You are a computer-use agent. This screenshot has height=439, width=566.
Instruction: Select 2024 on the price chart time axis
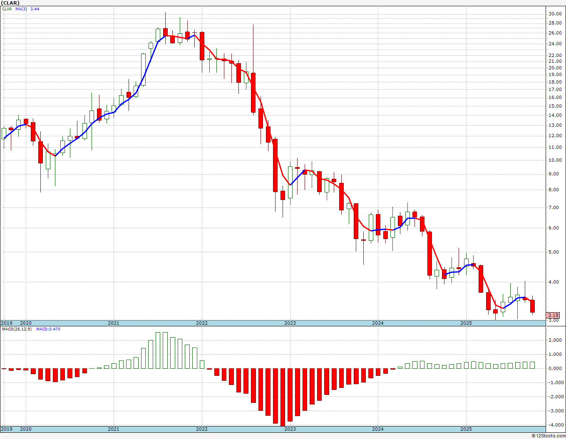click(377, 323)
